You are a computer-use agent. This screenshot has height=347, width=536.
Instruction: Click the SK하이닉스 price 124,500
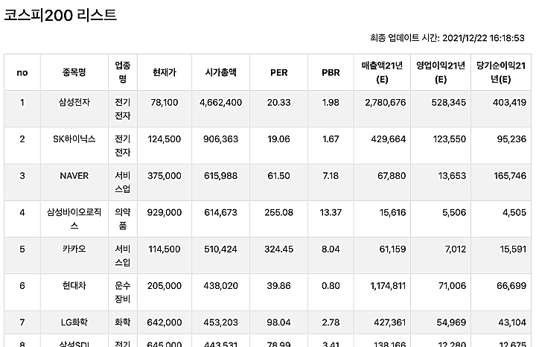coord(165,139)
